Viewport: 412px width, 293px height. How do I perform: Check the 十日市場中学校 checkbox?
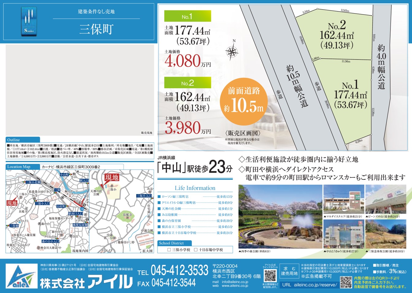(x=196, y=250)
